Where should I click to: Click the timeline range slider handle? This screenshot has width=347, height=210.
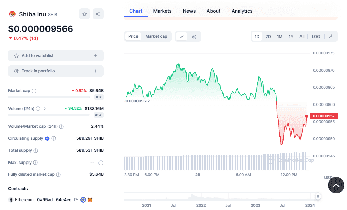(318, 196)
